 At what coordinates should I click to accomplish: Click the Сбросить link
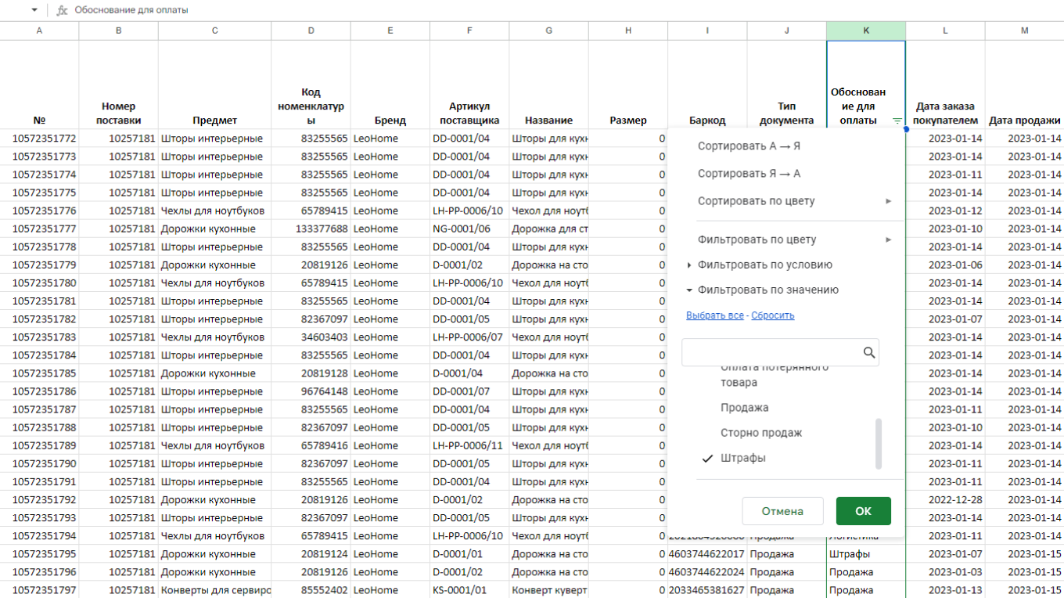(x=772, y=315)
